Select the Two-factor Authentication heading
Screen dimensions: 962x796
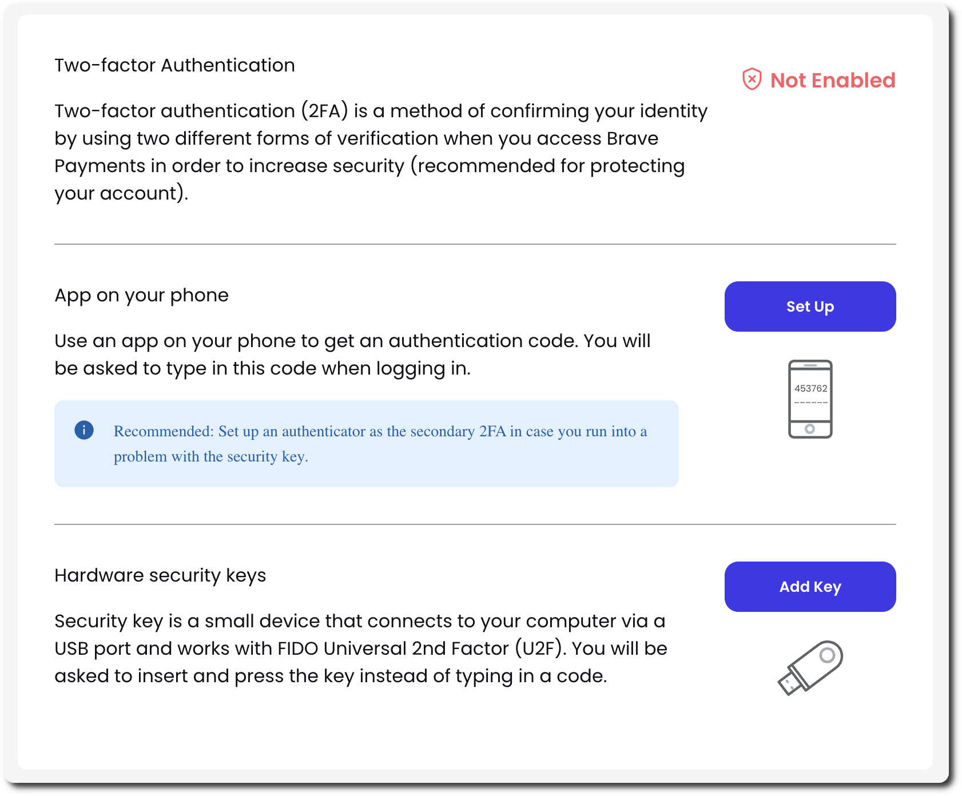coord(174,65)
